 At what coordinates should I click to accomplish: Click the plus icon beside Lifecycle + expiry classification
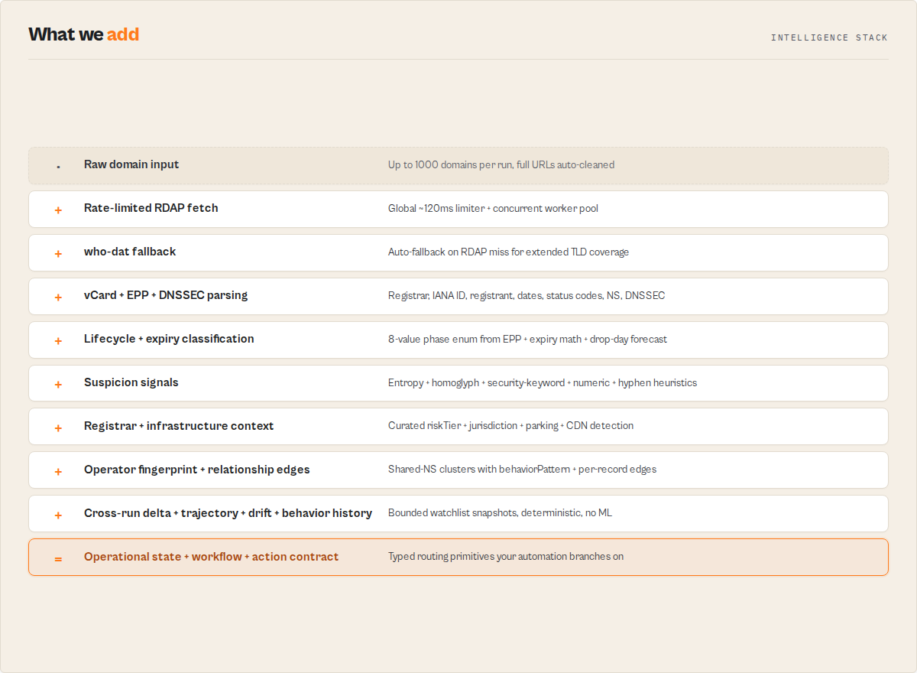click(x=58, y=340)
